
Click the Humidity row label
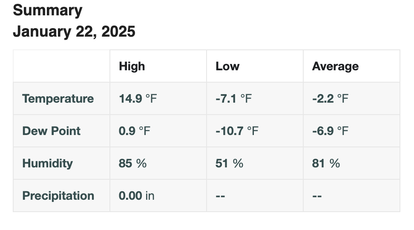pyautogui.click(x=47, y=163)
